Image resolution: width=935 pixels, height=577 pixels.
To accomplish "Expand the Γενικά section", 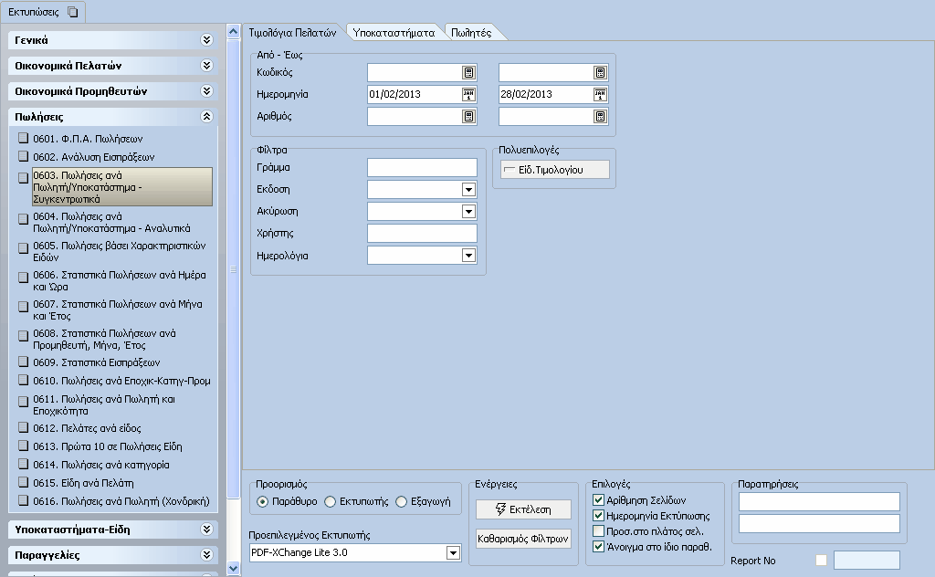I will (x=206, y=40).
